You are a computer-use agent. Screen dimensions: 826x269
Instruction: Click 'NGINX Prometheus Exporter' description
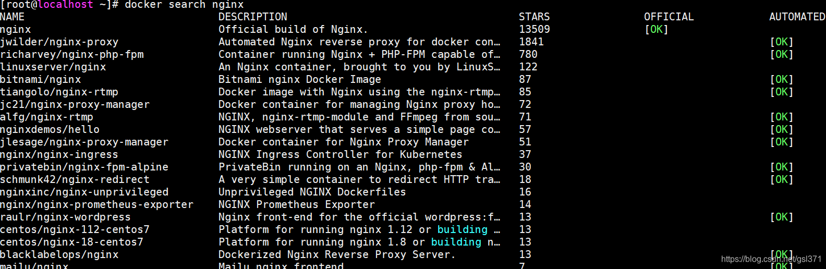click(x=297, y=204)
